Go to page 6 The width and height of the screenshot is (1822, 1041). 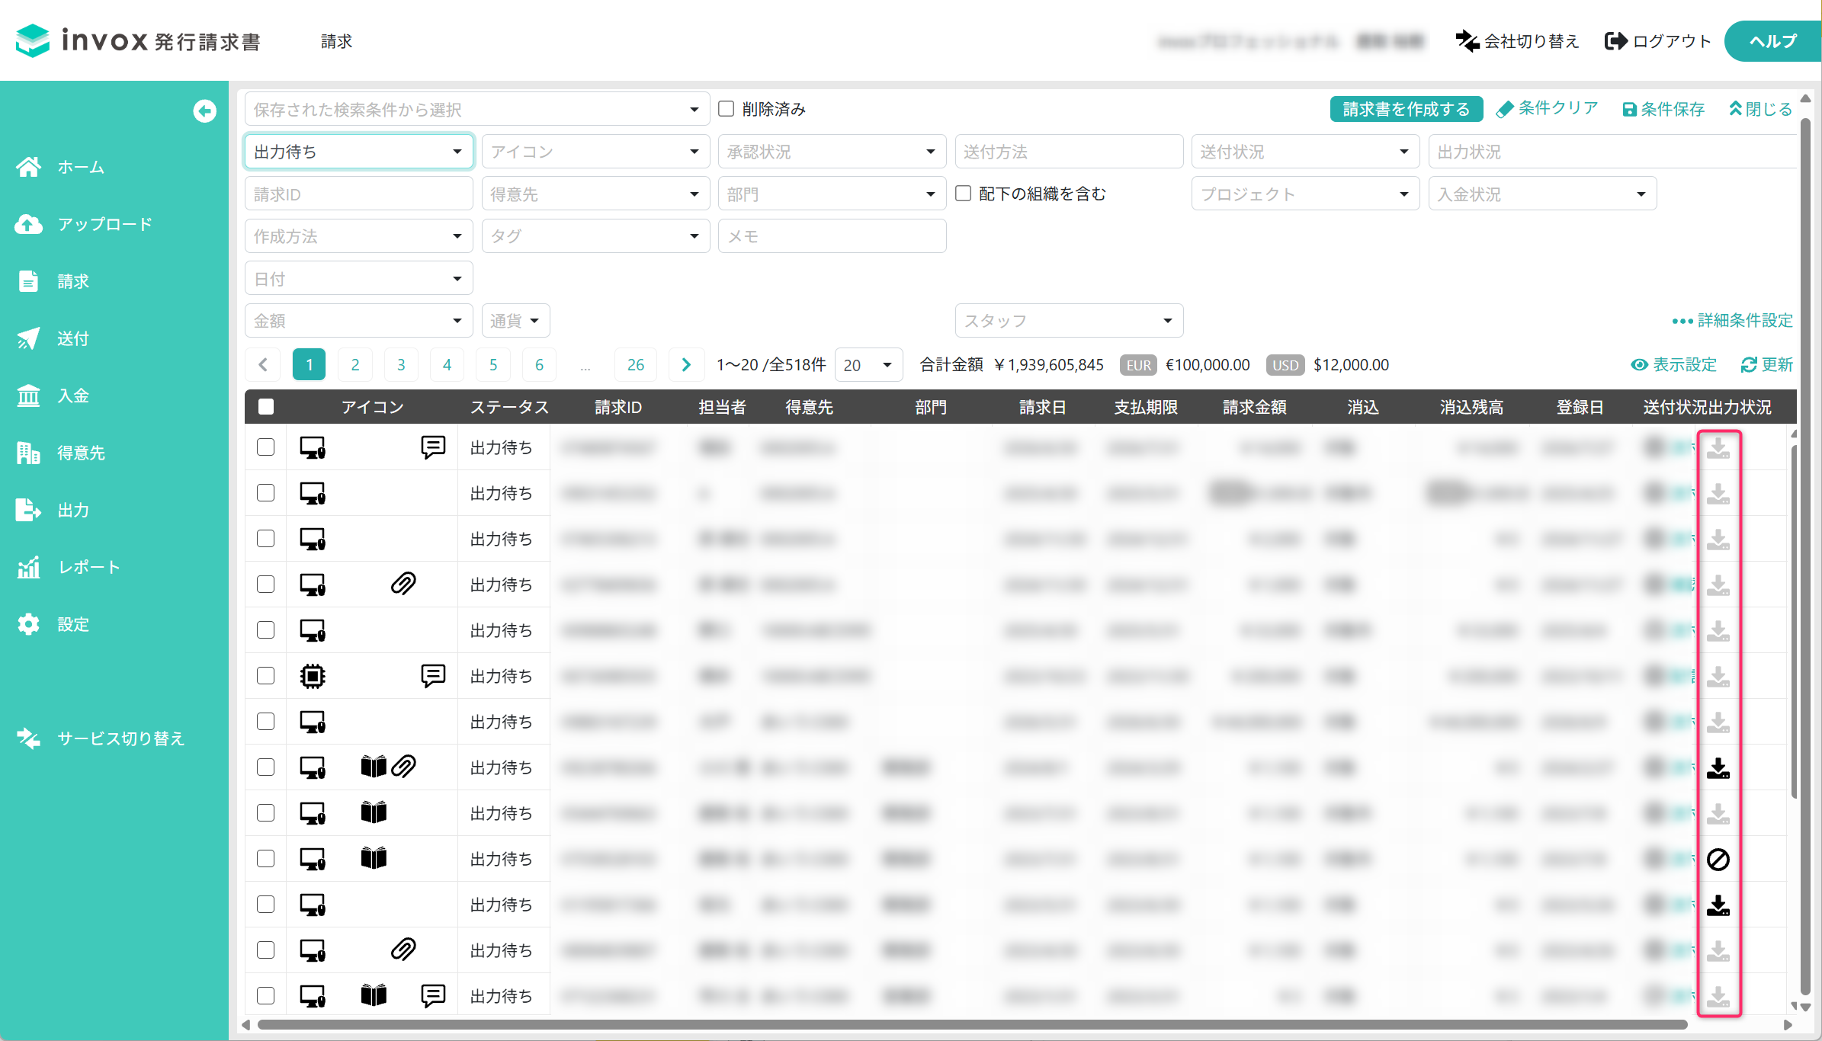[x=539, y=364]
